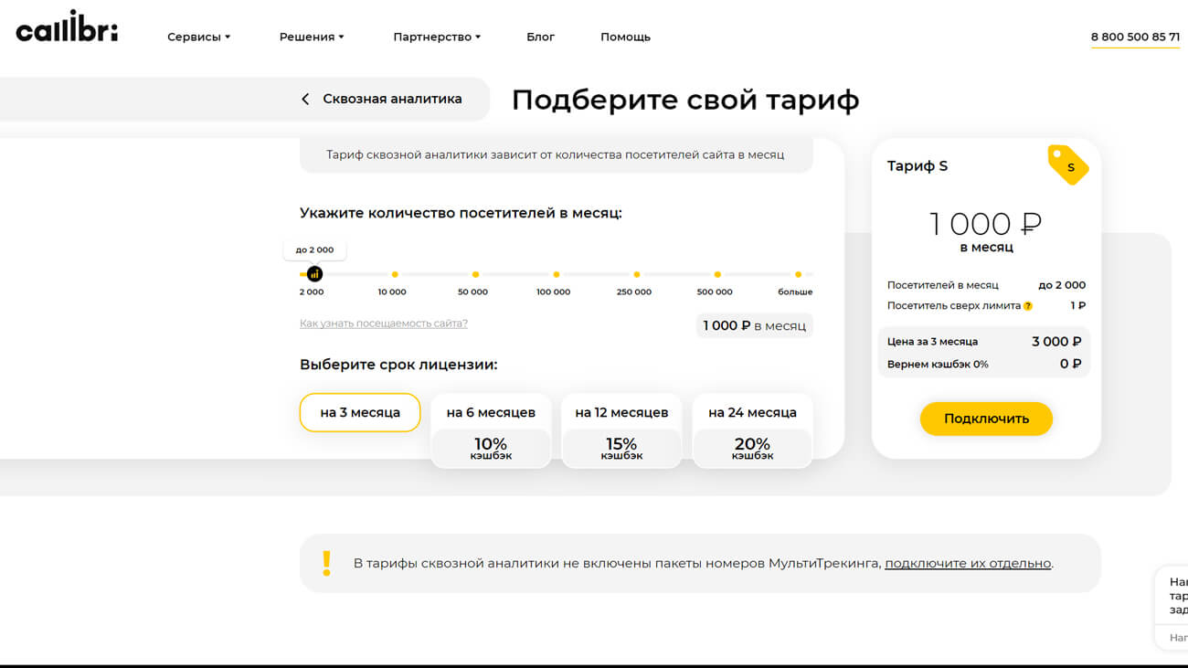Expand the Партнерство dropdown menu
The height and width of the screenshot is (668, 1188).
click(x=436, y=37)
